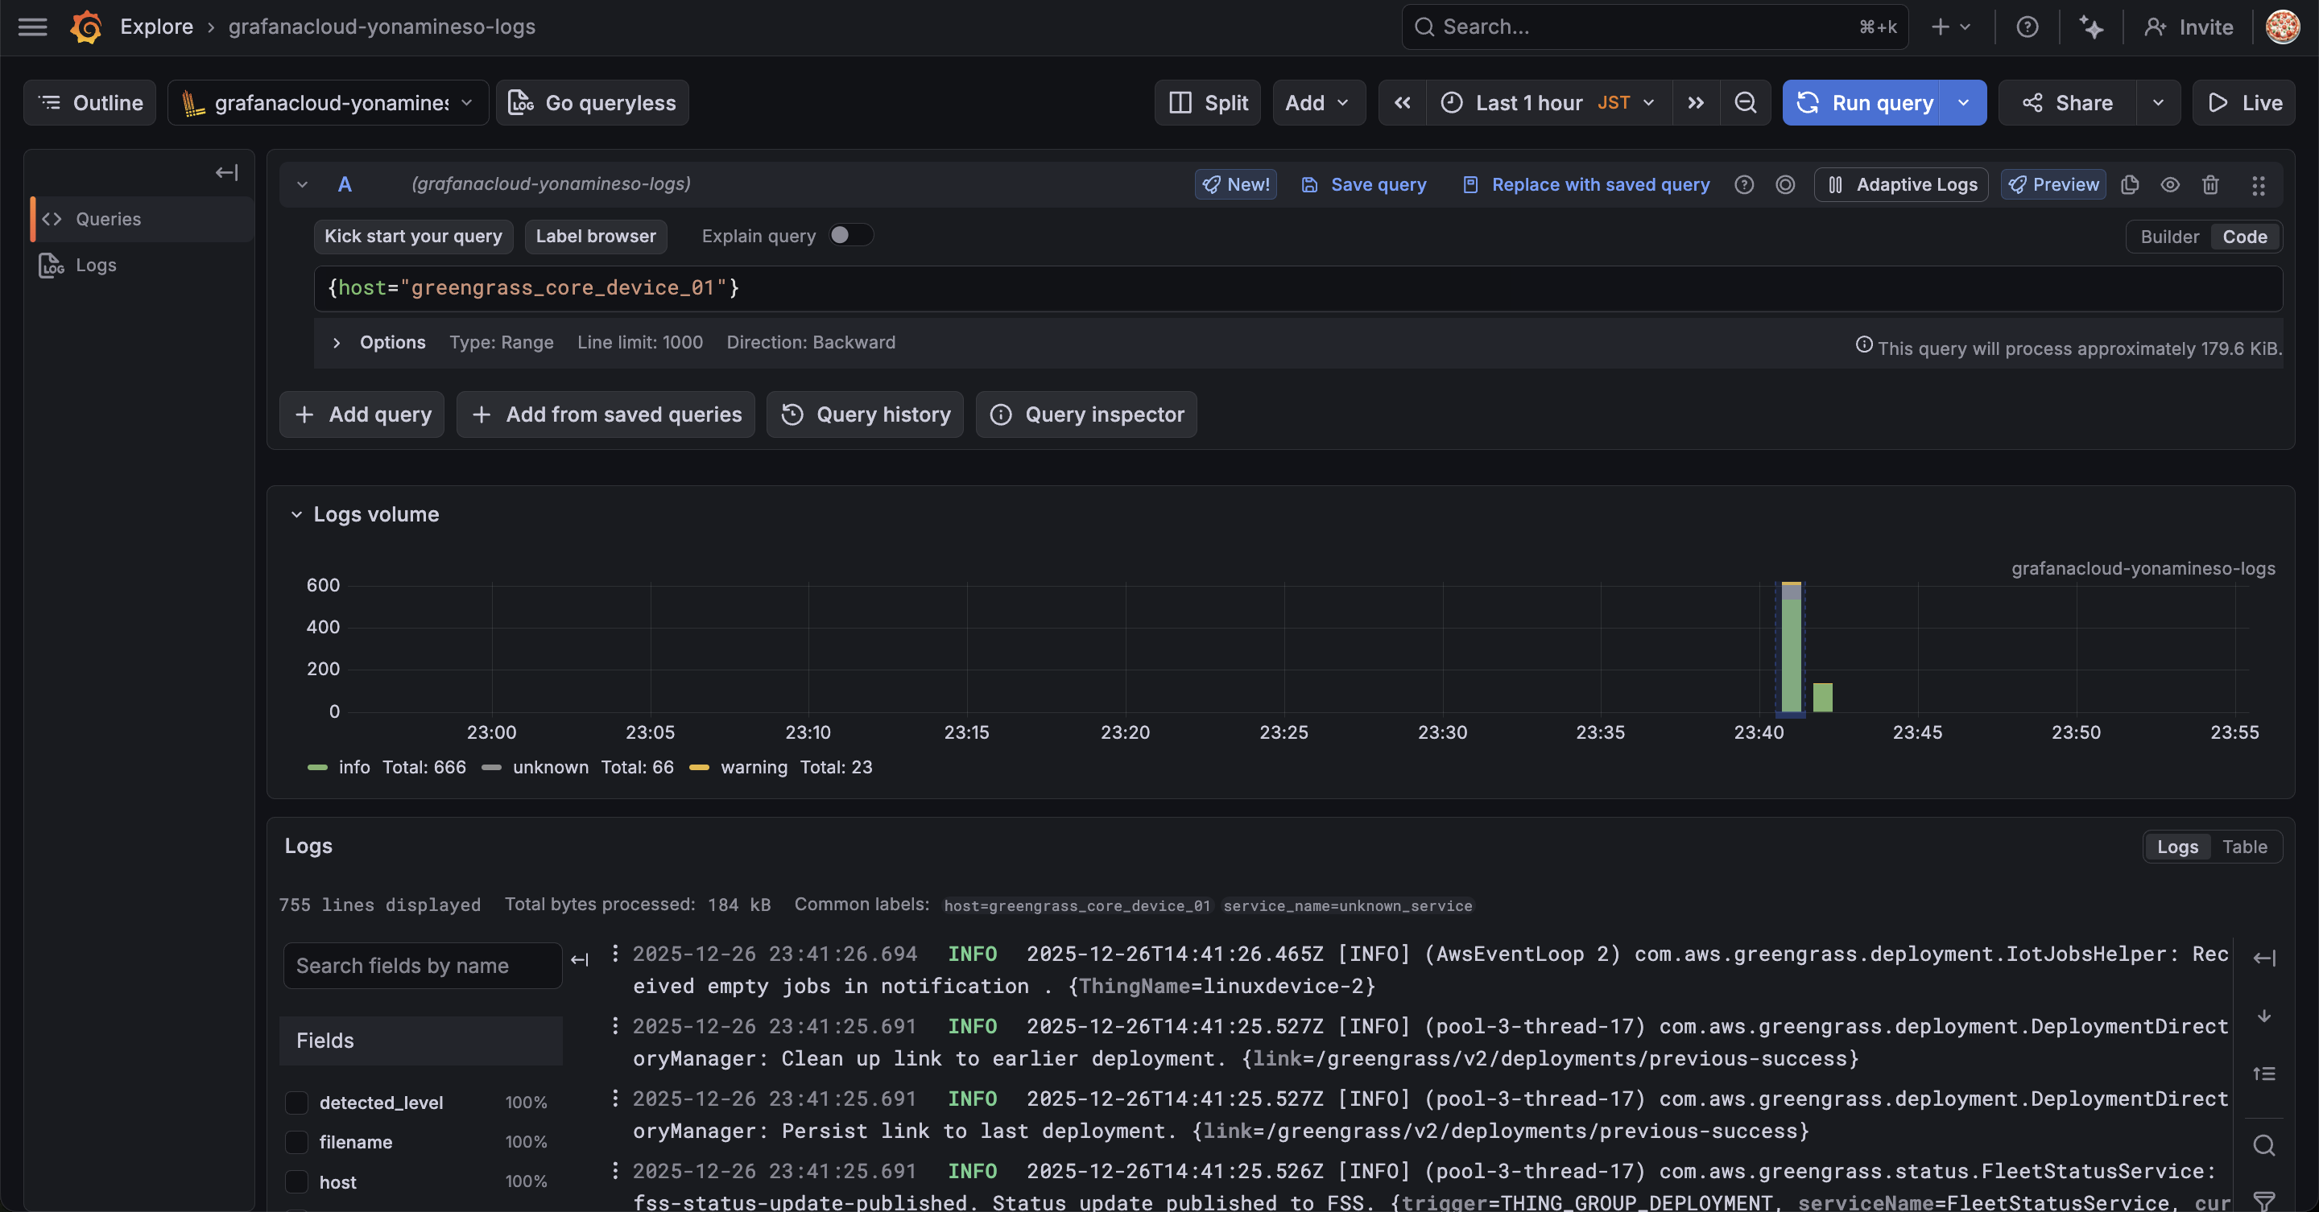The width and height of the screenshot is (2319, 1212).
Task: Focus the Search fields by name input
Action: point(421,966)
